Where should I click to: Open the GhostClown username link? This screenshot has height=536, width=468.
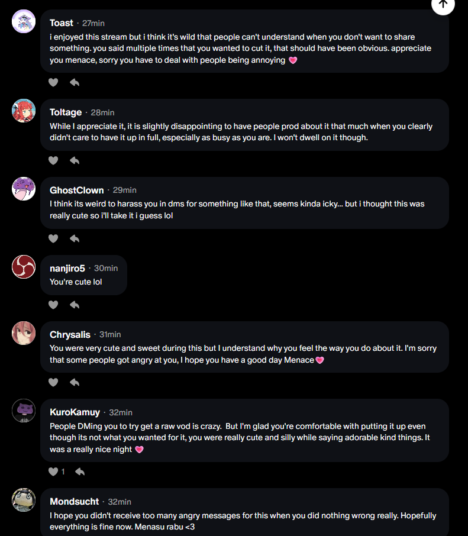coord(76,190)
